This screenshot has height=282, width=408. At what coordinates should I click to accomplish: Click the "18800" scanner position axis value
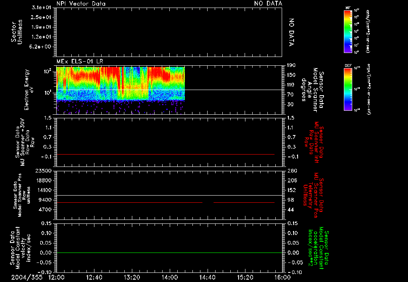43,180
